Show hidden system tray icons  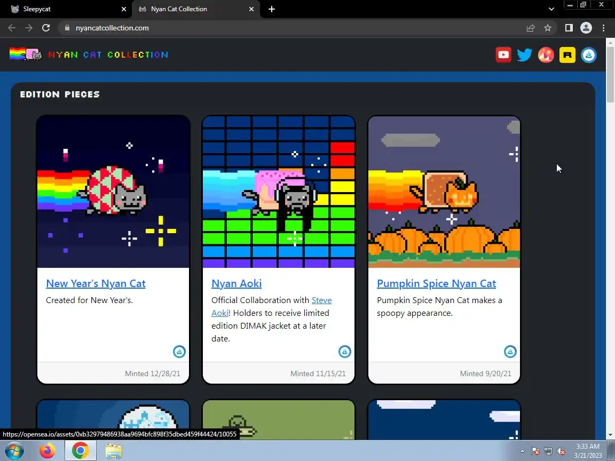tap(522, 451)
